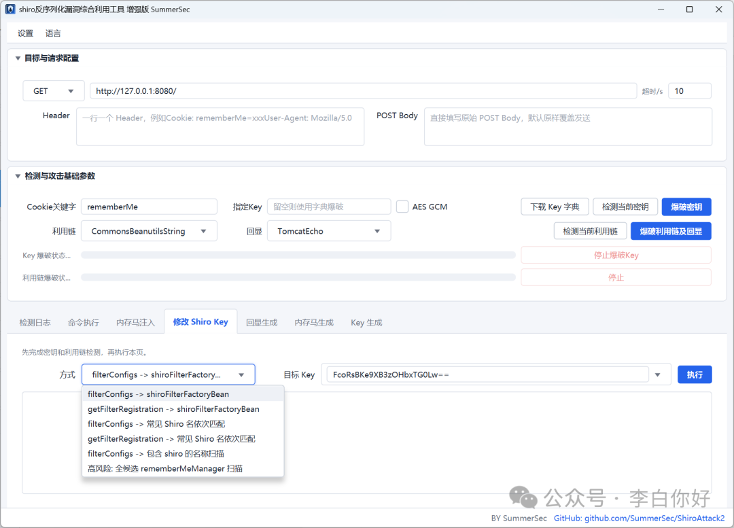The image size is (734, 528).
Task: Click the 目标 Key text field
Action: click(x=488, y=374)
